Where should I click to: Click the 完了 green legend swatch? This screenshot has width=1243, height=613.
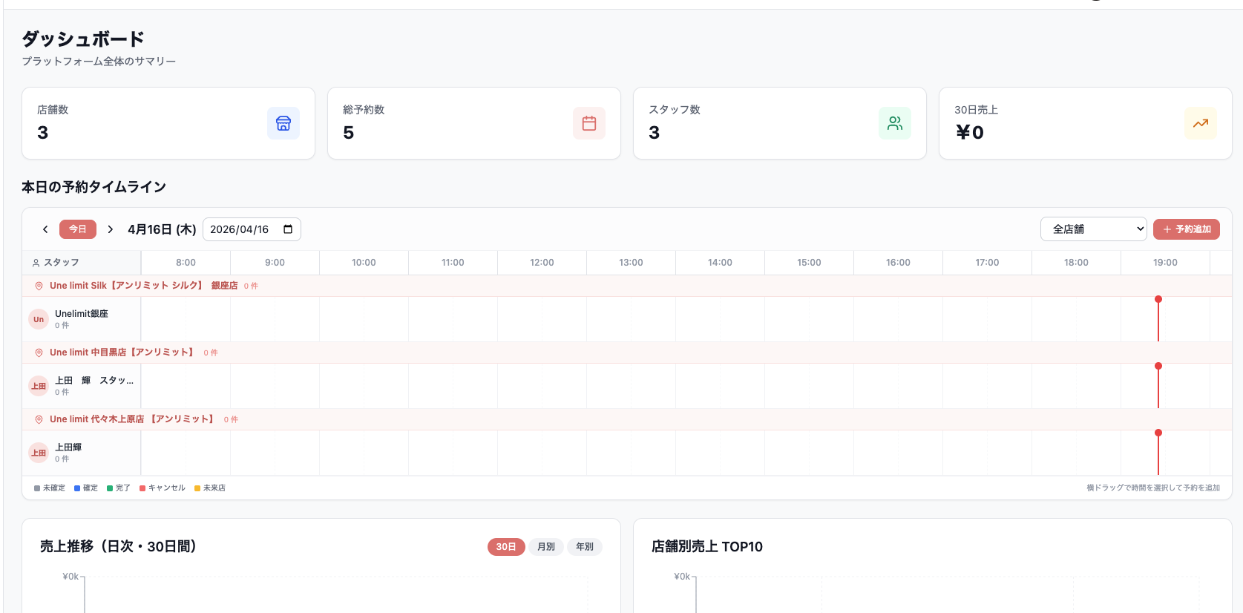[110, 488]
